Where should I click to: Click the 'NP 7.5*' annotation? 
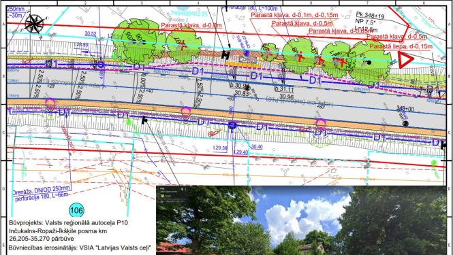(365, 22)
